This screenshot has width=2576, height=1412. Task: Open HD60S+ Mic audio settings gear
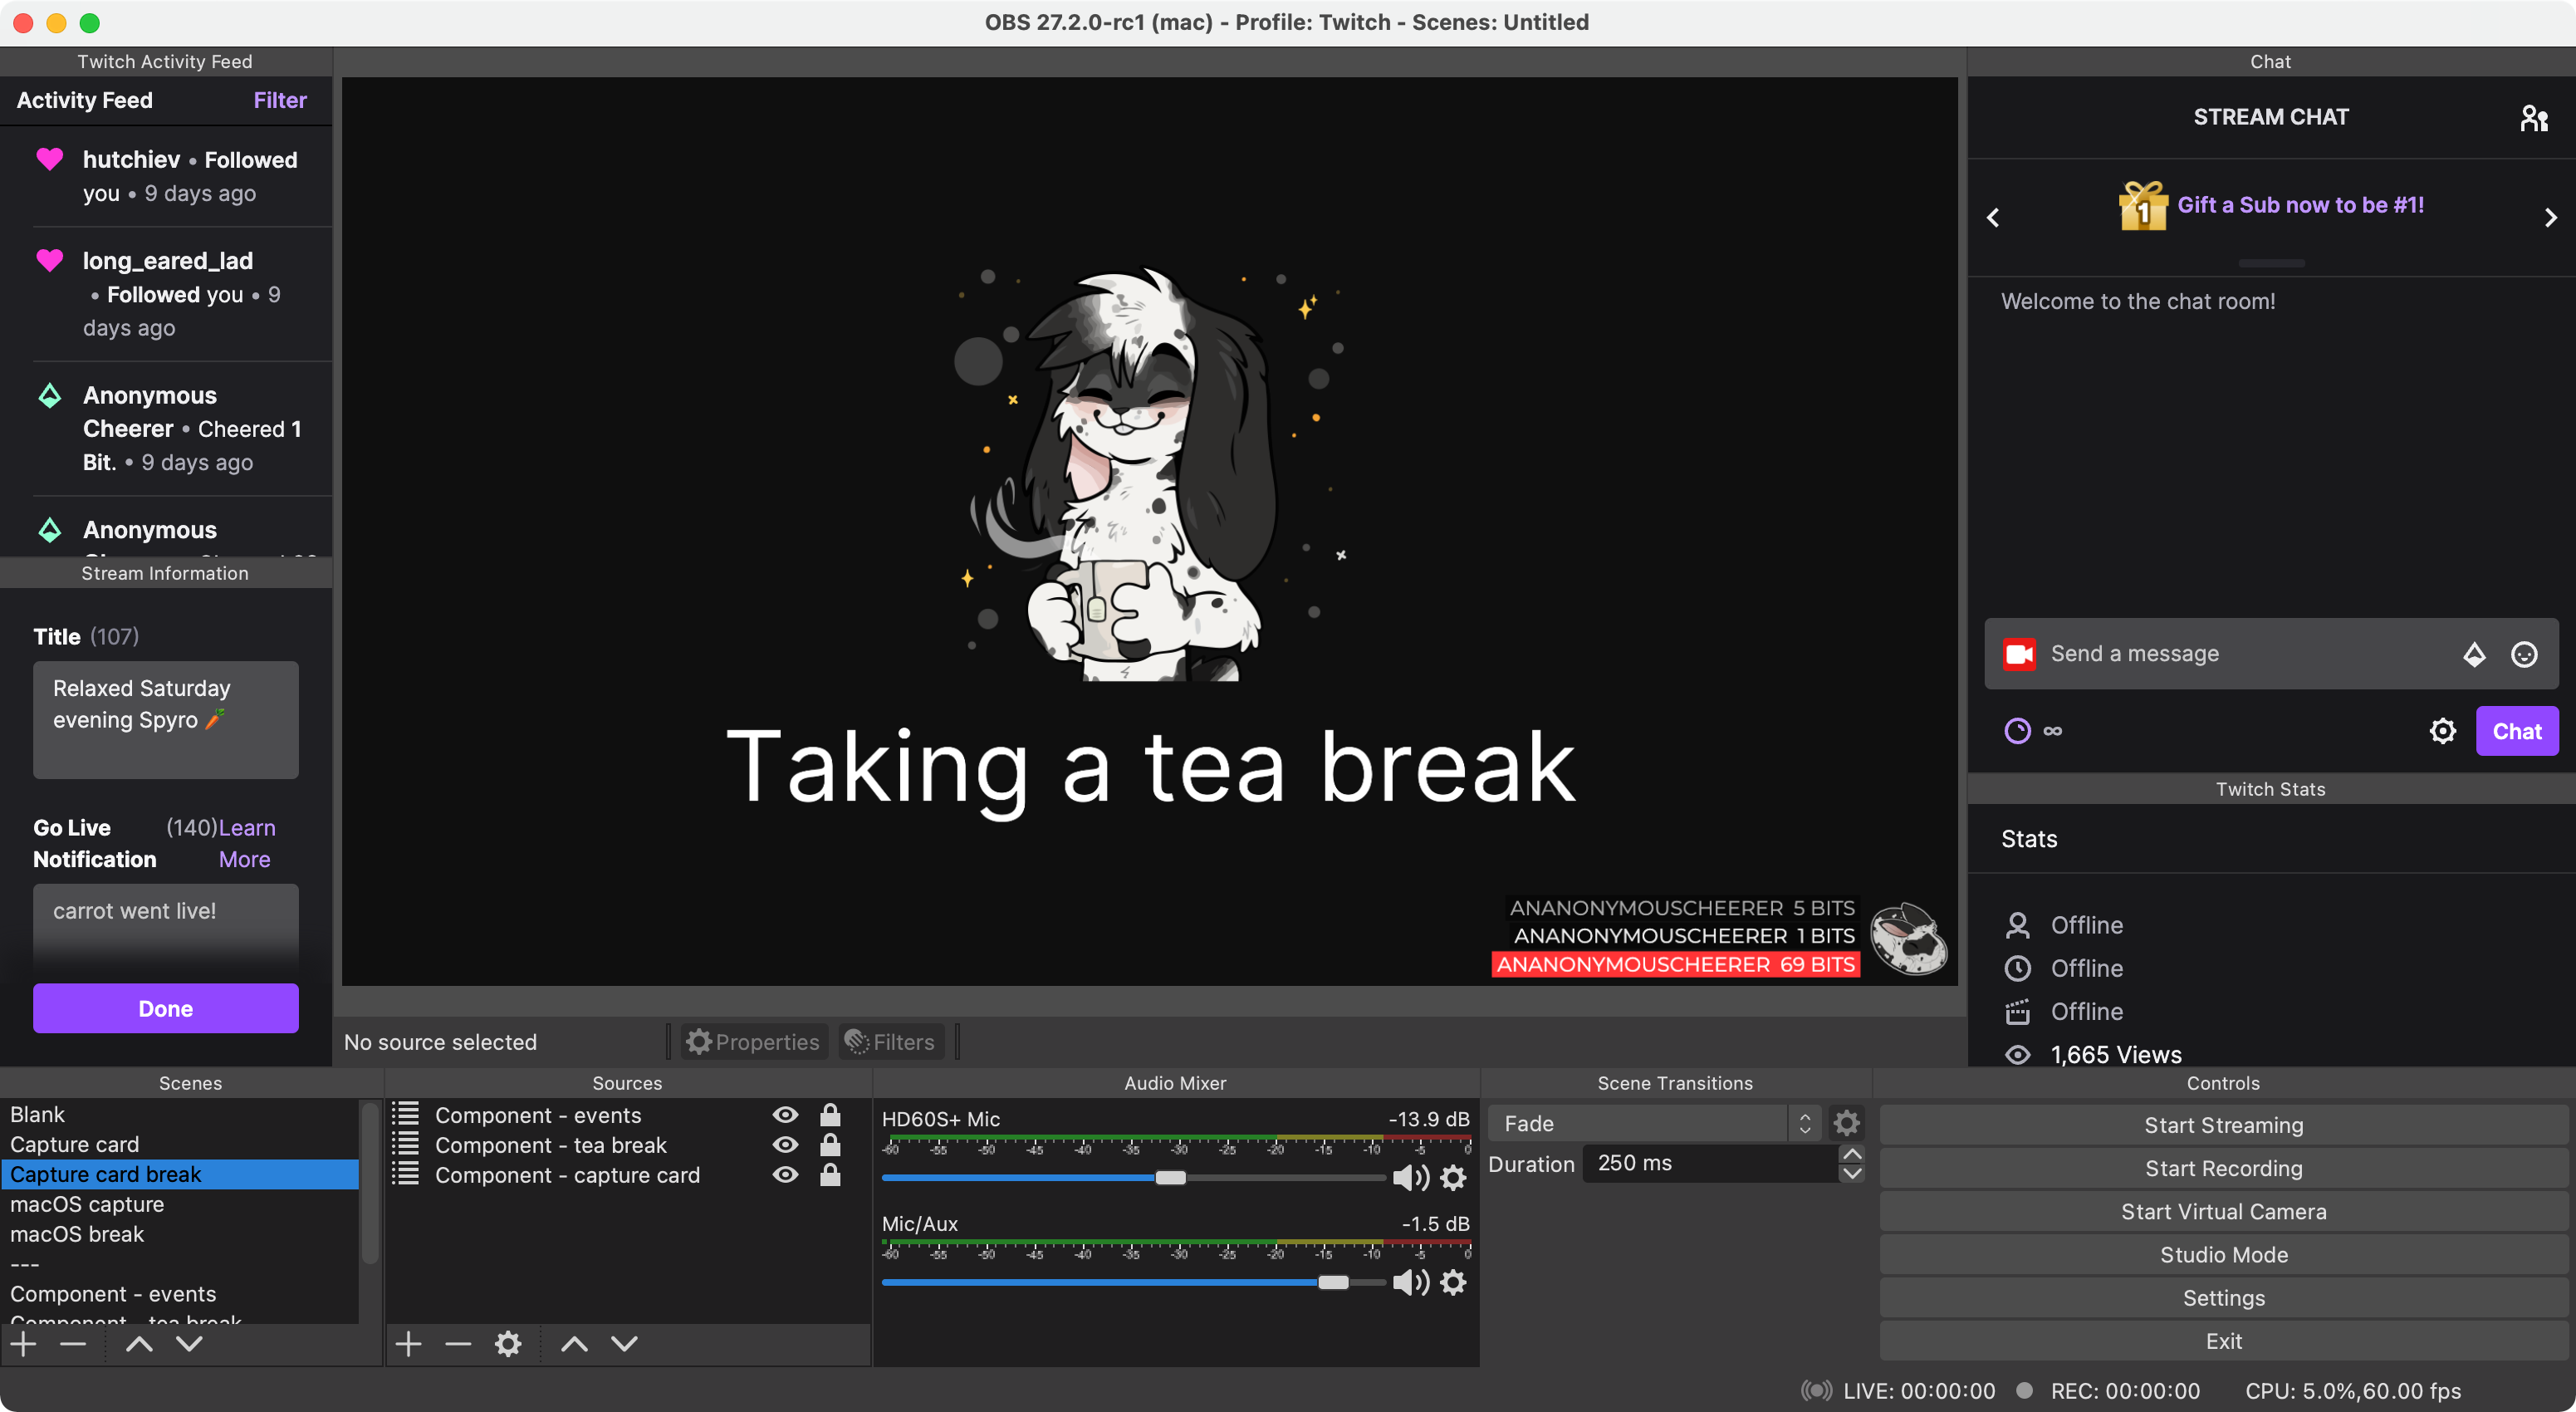[1453, 1178]
